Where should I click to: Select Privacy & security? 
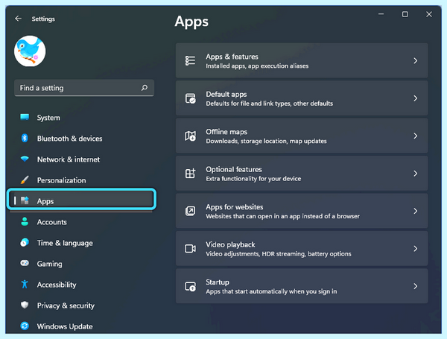click(x=66, y=305)
